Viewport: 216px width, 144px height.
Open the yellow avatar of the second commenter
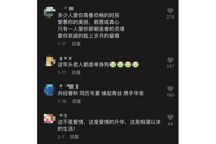coord(50,60)
